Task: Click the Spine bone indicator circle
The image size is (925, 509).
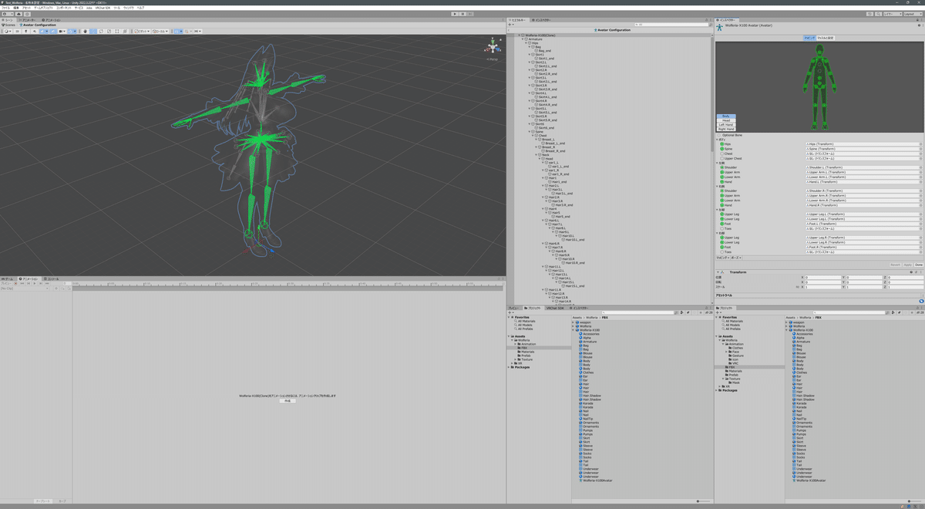Action: [722, 149]
